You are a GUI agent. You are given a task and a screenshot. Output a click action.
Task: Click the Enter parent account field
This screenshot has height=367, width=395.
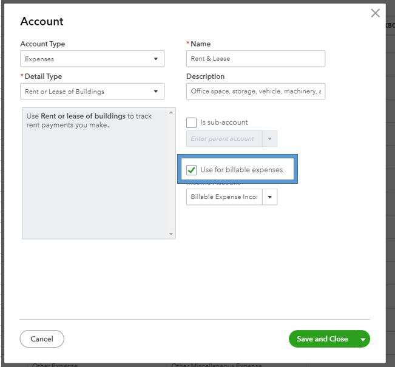point(224,139)
